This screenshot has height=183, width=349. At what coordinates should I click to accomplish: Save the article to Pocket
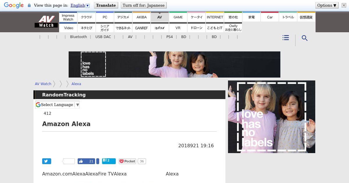coord(128,161)
